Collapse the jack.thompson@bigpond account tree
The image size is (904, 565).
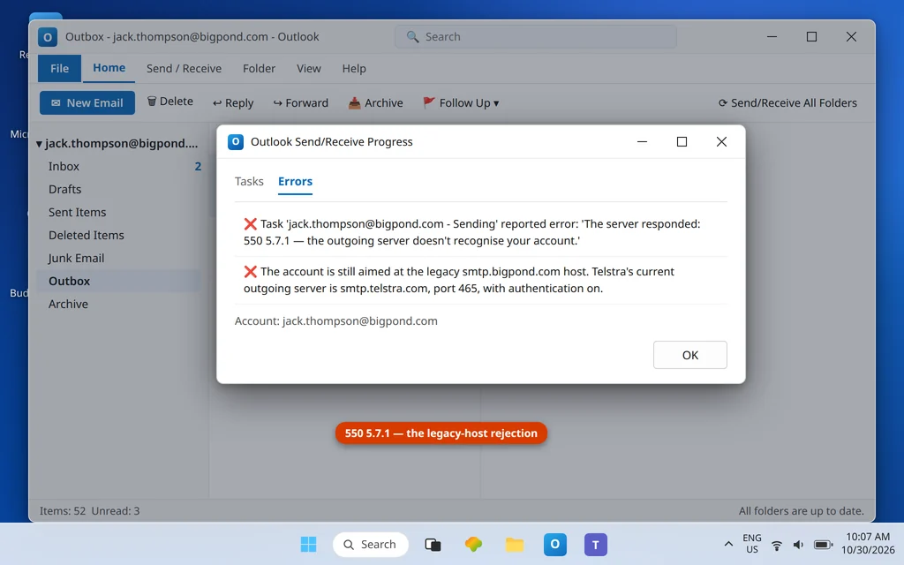coord(39,144)
